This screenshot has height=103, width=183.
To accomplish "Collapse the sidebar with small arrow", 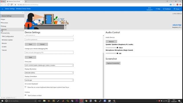I will (x=23, y=13).
